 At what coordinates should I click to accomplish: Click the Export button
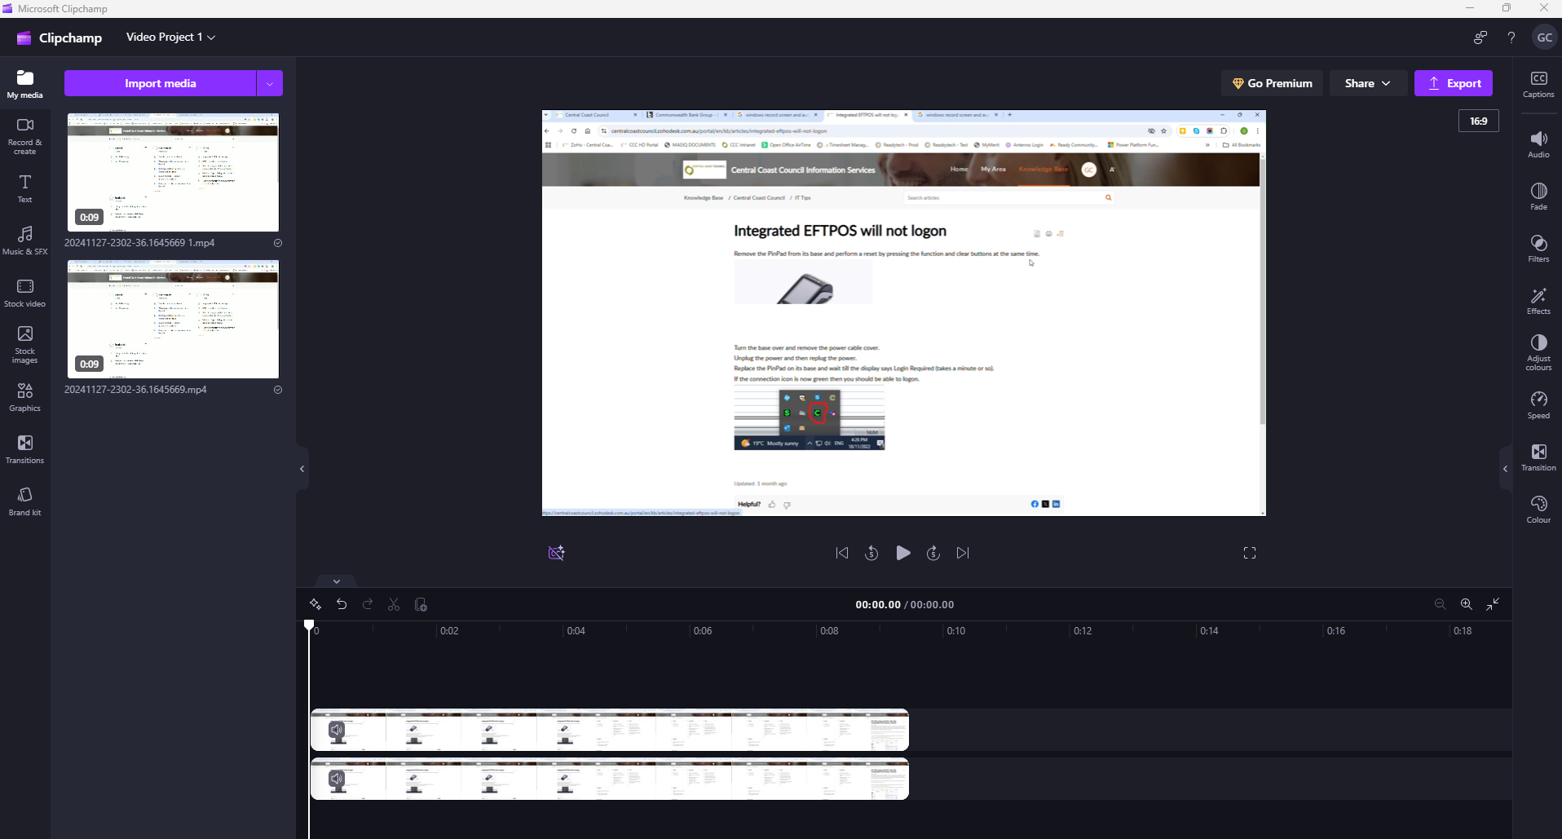1454,83
